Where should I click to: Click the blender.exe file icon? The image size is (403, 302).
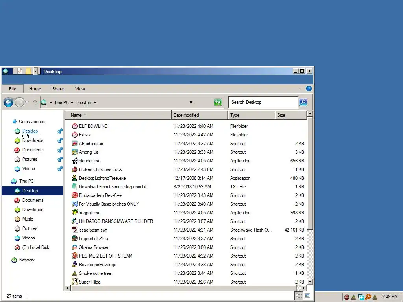coord(74,161)
